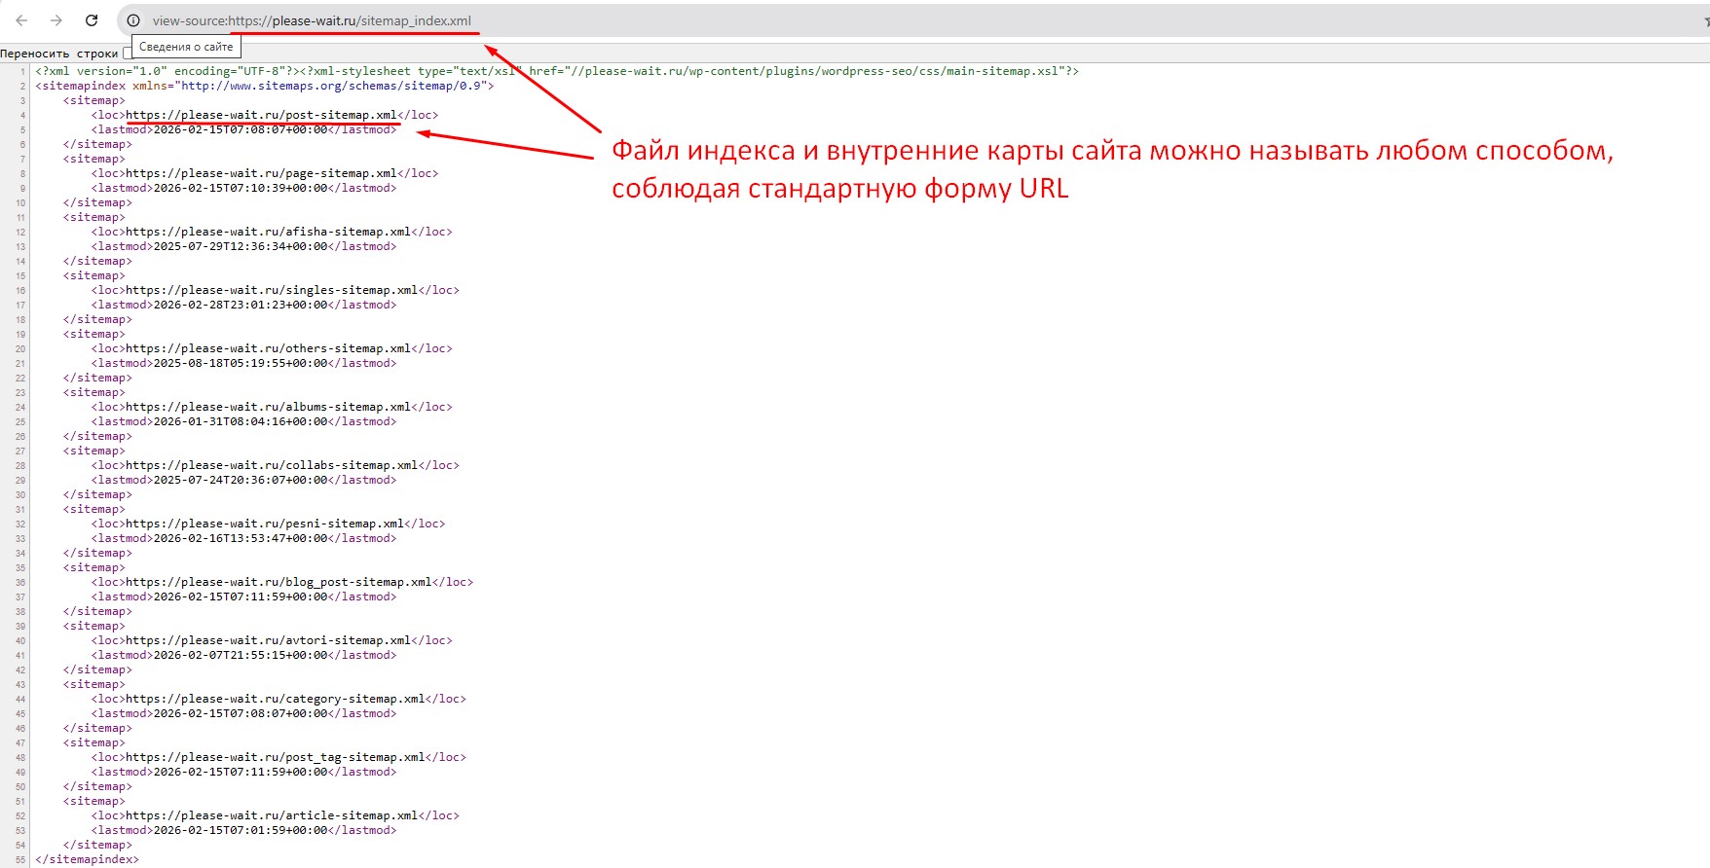Click the category-sitemap.xml link
1710x868 pixels.
[275, 699]
